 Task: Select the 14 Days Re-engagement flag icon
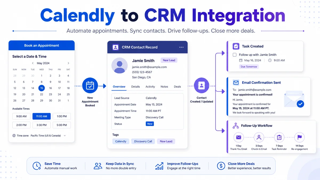299,138
